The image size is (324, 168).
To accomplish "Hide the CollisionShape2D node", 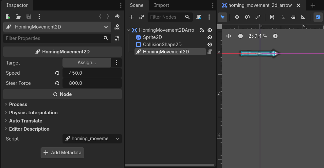I will 210,45.
